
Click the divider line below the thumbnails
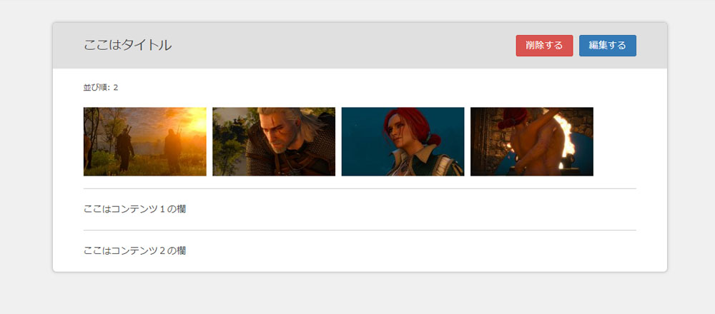click(x=360, y=188)
